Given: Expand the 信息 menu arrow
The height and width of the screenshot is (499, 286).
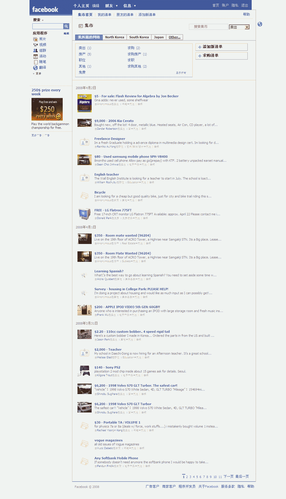Looking at the screenshot, I should 135,6.
